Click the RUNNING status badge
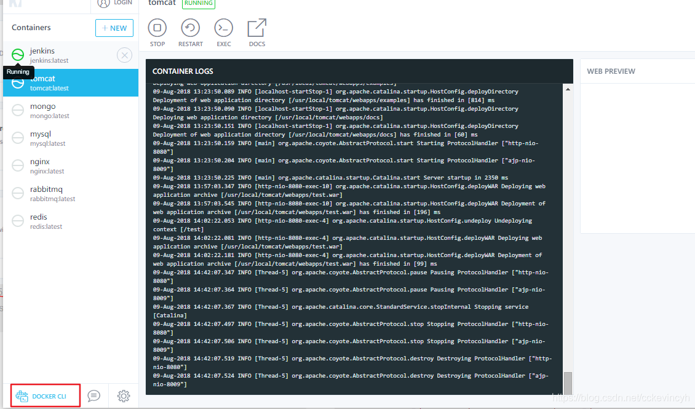This screenshot has width=695, height=409. coord(199,3)
